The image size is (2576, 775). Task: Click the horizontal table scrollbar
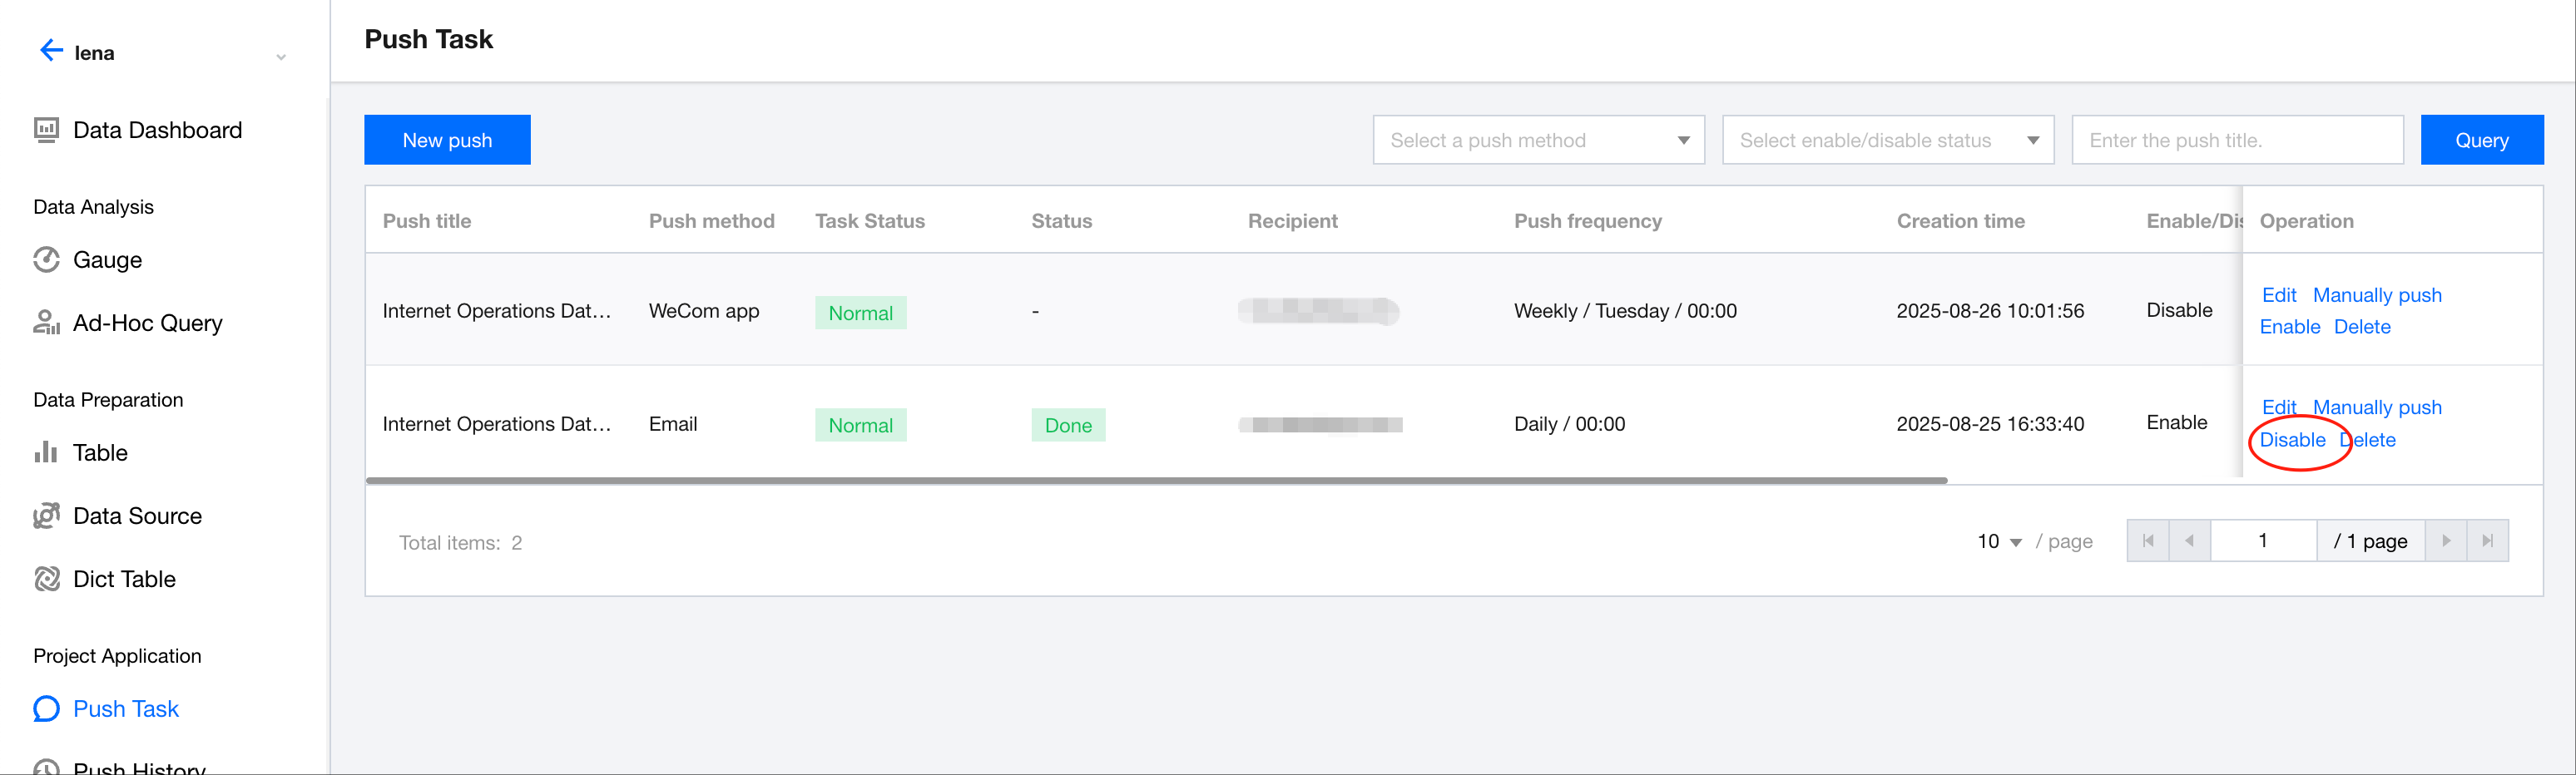[1156, 481]
